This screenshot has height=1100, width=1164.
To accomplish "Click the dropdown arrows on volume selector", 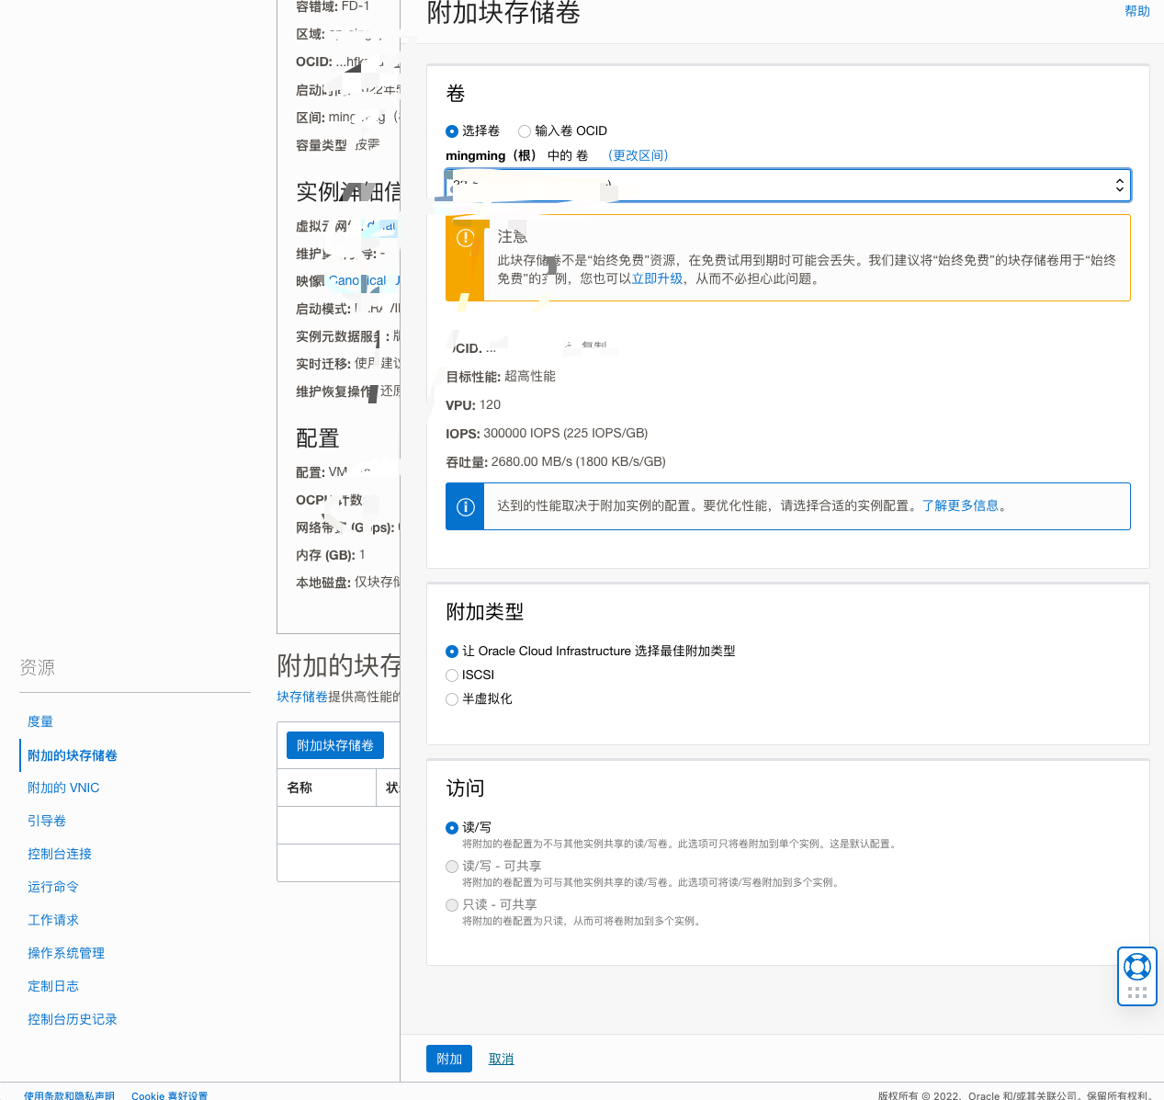I will point(1119,186).
